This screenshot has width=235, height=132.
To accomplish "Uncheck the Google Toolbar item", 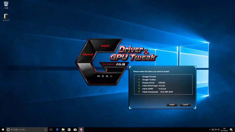I will pyautogui.click(x=139, y=79).
